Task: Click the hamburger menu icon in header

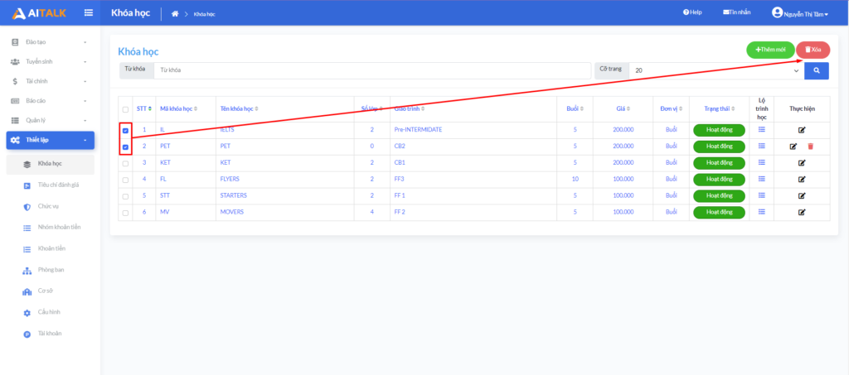Action: point(89,12)
